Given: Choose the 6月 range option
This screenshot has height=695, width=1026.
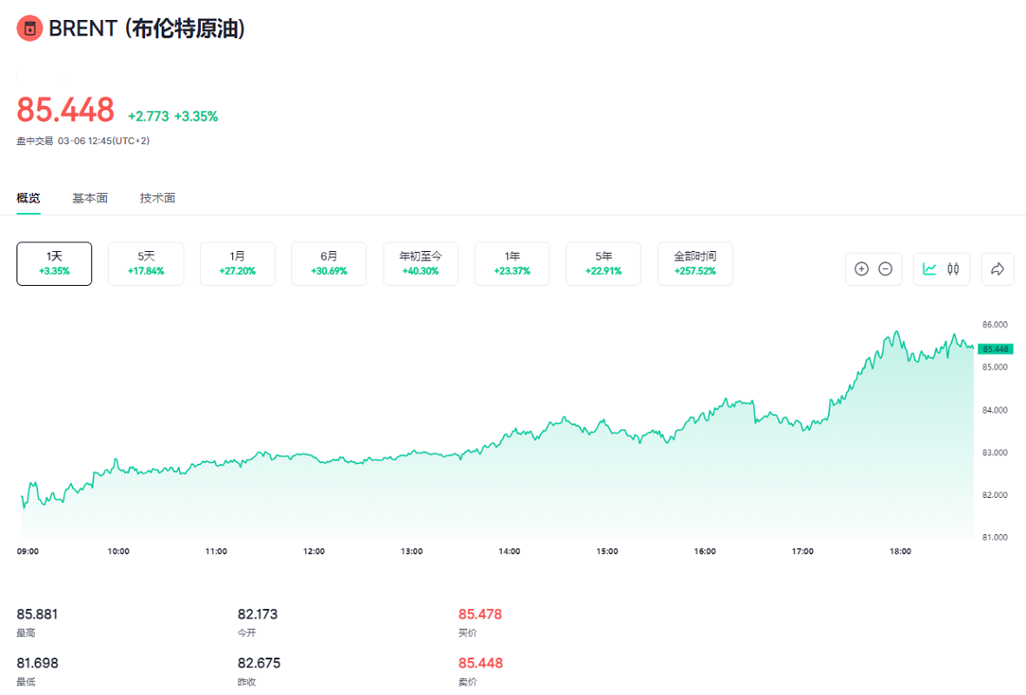Looking at the screenshot, I should 329,263.
